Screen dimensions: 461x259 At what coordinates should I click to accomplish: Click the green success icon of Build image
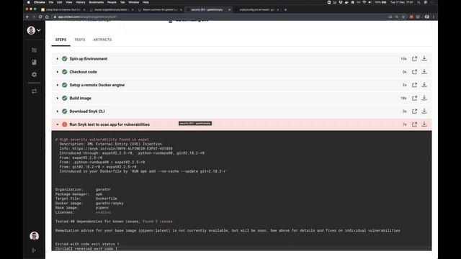pyautogui.click(x=65, y=98)
